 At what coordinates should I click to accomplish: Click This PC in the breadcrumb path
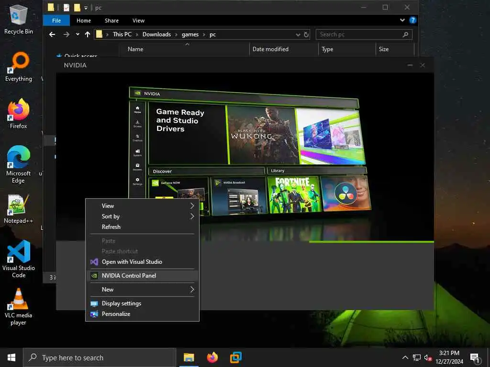[122, 34]
